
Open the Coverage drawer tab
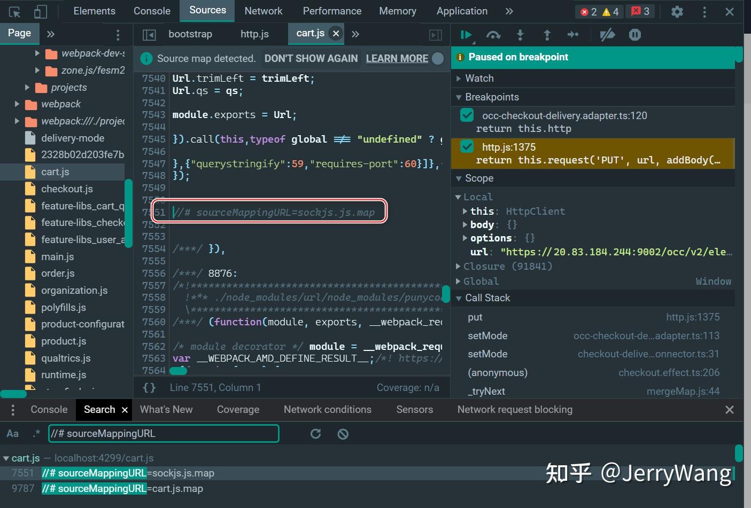[x=238, y=410]
